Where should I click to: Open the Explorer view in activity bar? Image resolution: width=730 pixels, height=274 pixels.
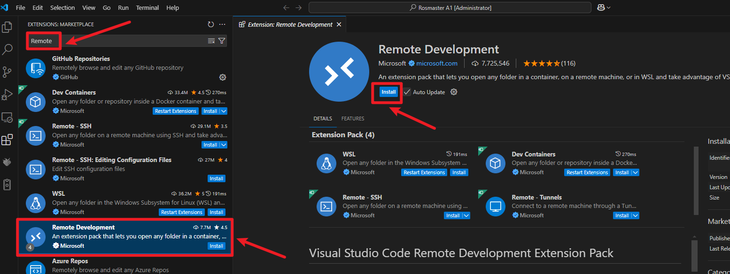tap(7, 27)
